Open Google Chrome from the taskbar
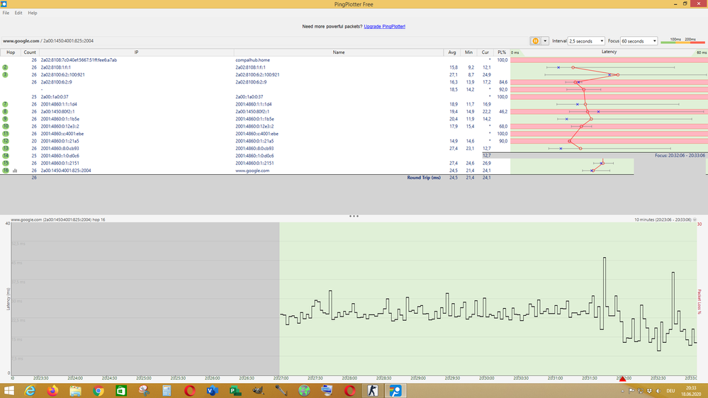This screenshot has width=708, height=398. tap(99, 391)
